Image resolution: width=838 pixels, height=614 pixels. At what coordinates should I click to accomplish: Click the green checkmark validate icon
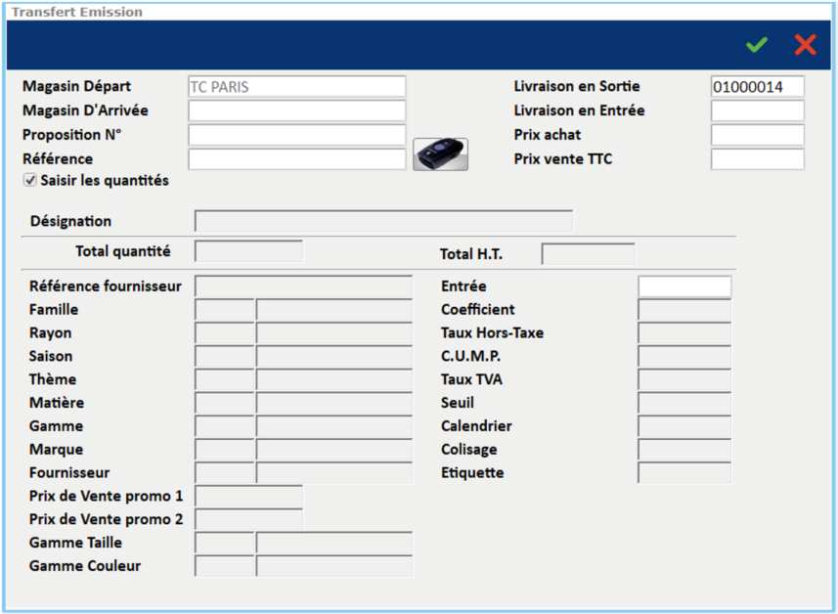point(756,45)
